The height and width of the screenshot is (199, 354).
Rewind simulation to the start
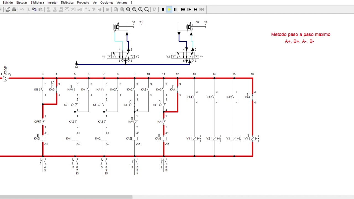pos(183,9)
